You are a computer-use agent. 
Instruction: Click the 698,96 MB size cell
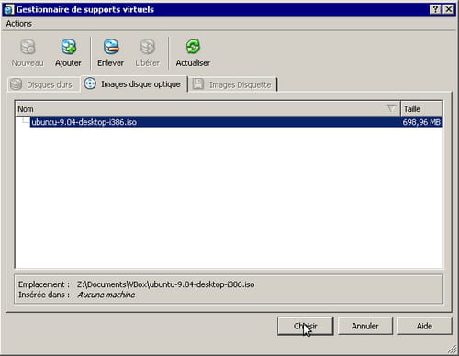tap(421, 122)
